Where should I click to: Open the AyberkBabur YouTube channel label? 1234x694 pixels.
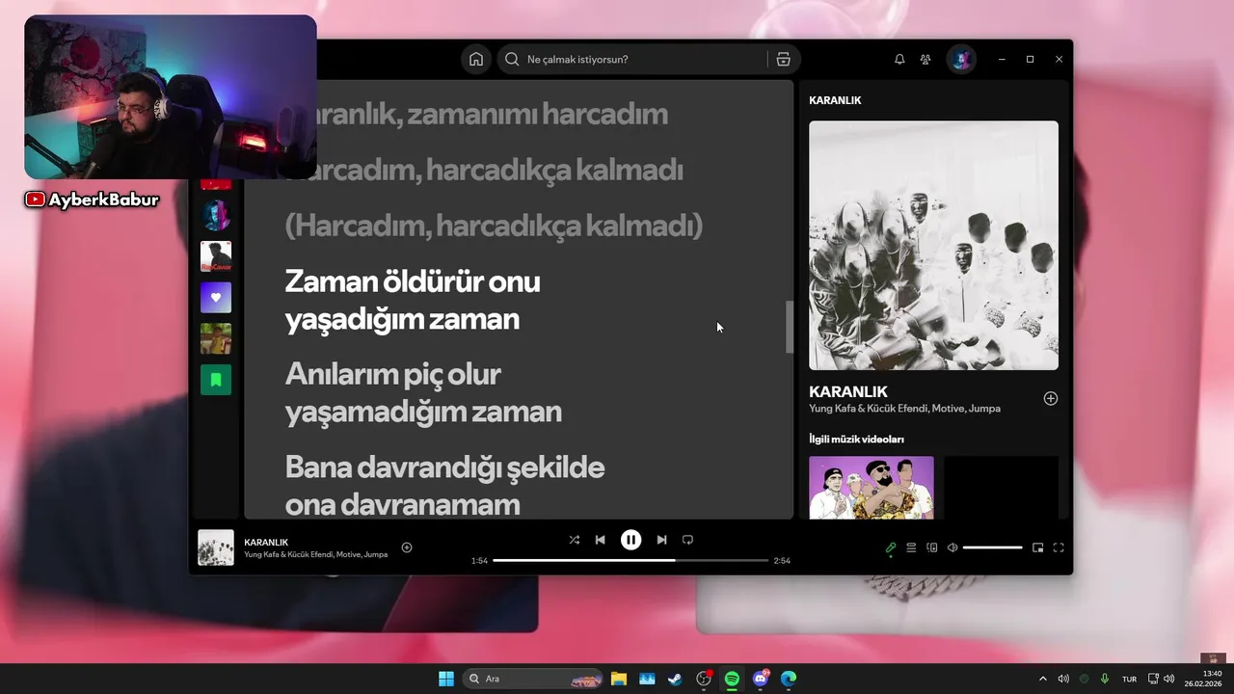click(92, 200)
